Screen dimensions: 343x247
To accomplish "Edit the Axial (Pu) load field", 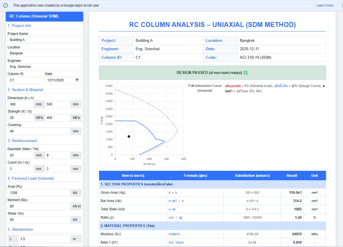I will pos(39,193).
